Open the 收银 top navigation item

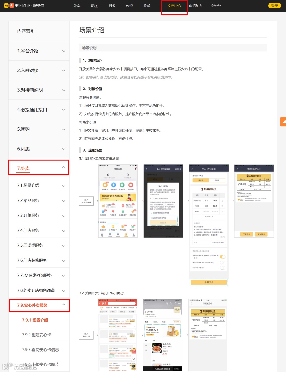pyautogui.click(x=129, y=6)
